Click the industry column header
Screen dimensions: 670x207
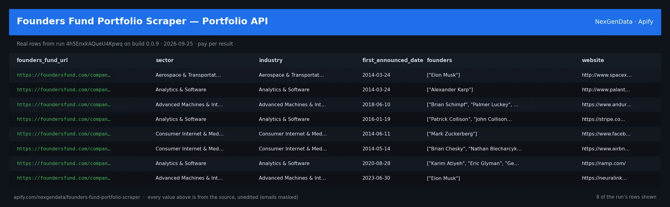pos(271,60)
